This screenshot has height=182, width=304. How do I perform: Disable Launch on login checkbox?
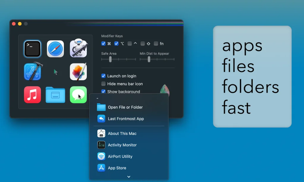103,76
